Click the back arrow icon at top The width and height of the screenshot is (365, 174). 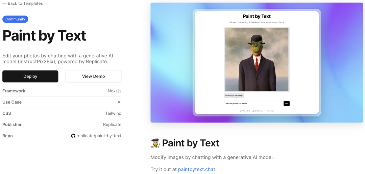click(4, 3)
